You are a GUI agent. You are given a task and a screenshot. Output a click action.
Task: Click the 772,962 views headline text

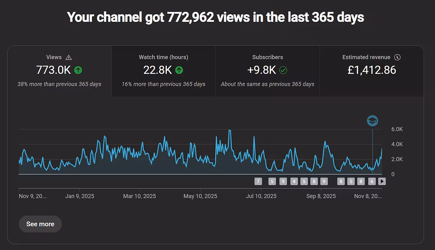point(215,17)
